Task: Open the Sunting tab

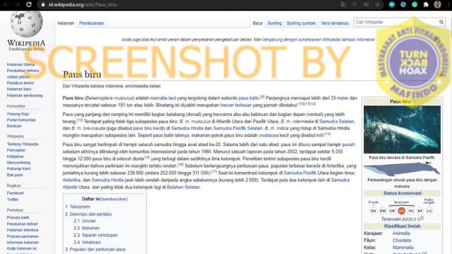Action: coord(274,23)
